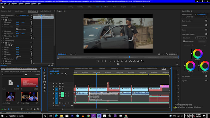The width and height of the screenshot is (210, 118).
Task: Toggle Creative section checkbox
Action: point(206,25)
